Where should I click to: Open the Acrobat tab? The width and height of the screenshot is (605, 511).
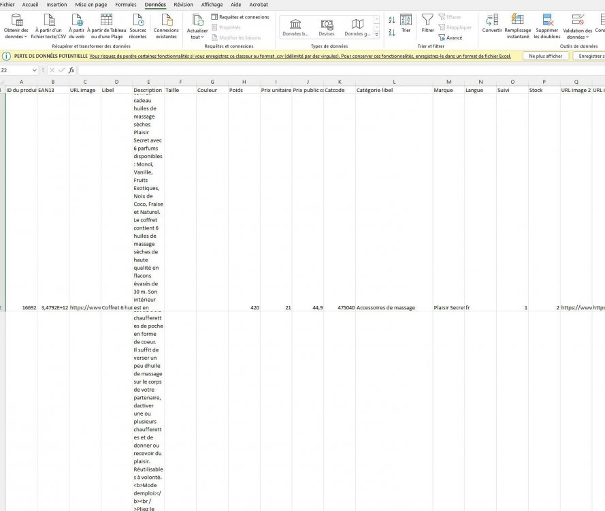tap(259, 5)
